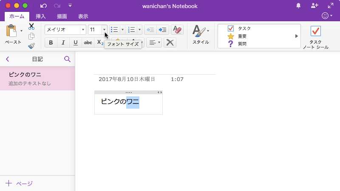Clear formatting with eraser icon
This screenshot has height=191, width=340.
tap(177, 30)
